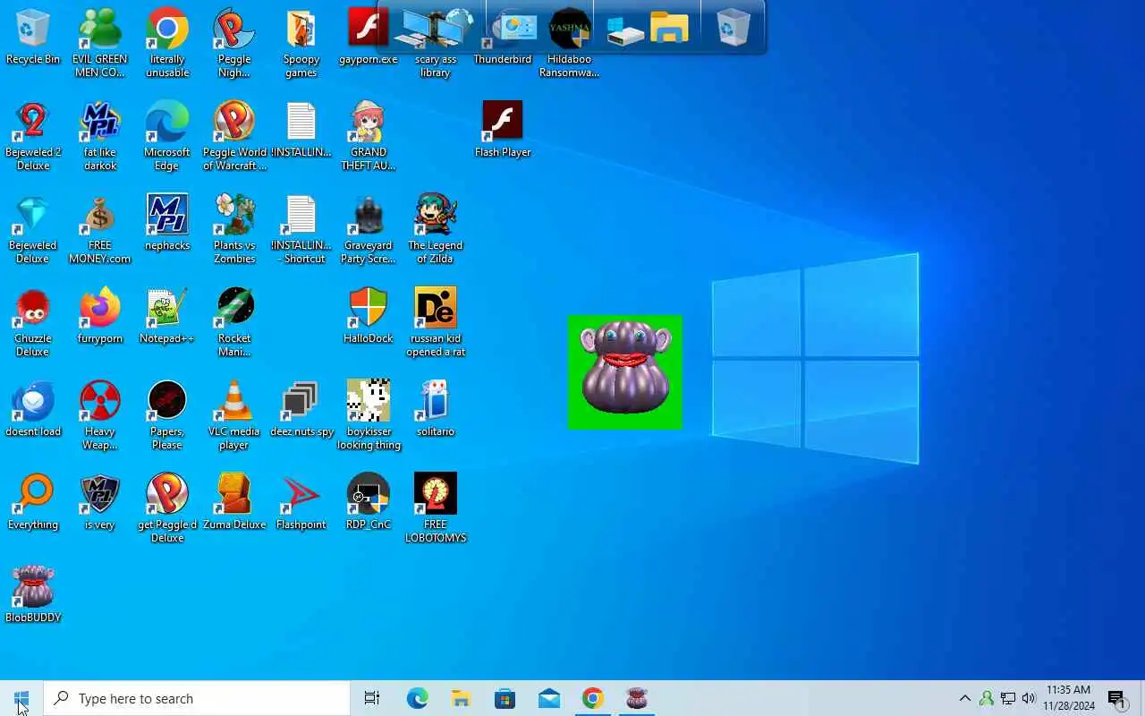Switch to BlobBUDDY taskbar button
Image resolution: width=1145 pixels, height=716 pixels.
tap(637, 698)
